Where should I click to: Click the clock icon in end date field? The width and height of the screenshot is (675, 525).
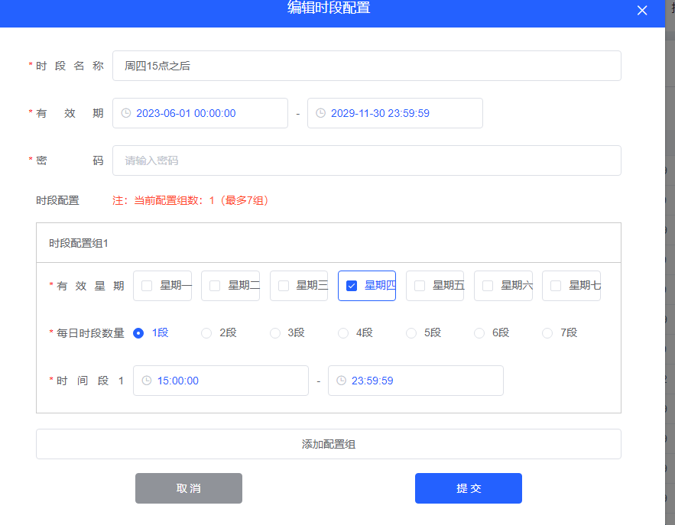[320, 113]
